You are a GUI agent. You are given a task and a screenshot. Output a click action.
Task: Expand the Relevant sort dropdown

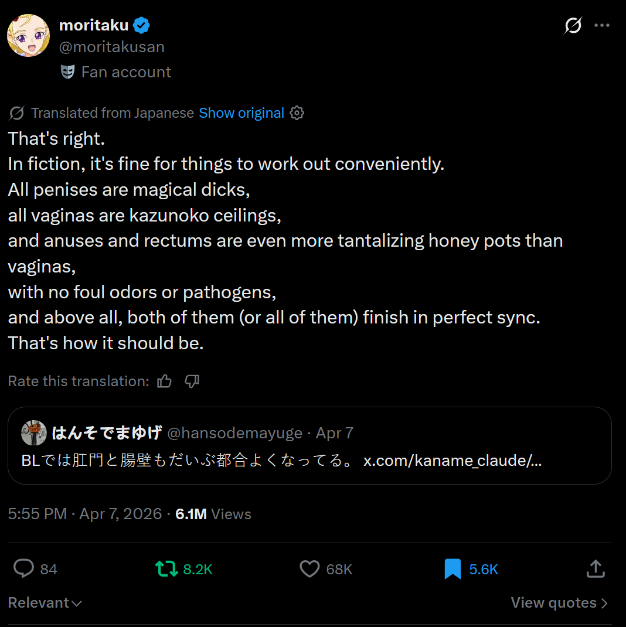click(45, 603)
